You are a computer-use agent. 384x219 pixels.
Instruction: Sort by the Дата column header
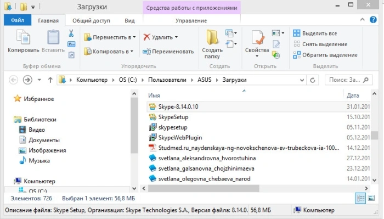tap(353, 96)
